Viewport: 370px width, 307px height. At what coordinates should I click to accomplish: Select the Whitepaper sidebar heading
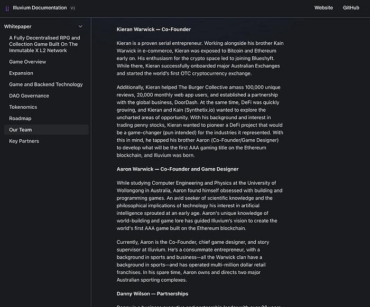17,26
